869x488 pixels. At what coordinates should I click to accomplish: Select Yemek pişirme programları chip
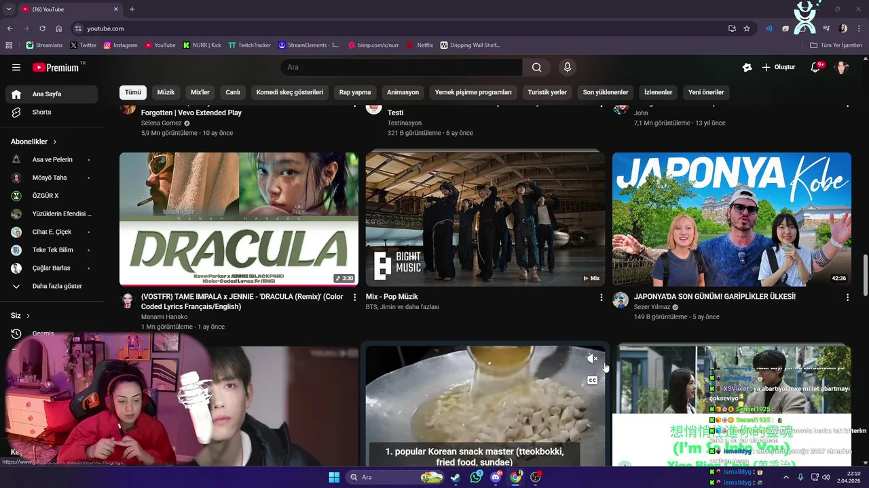473,92
